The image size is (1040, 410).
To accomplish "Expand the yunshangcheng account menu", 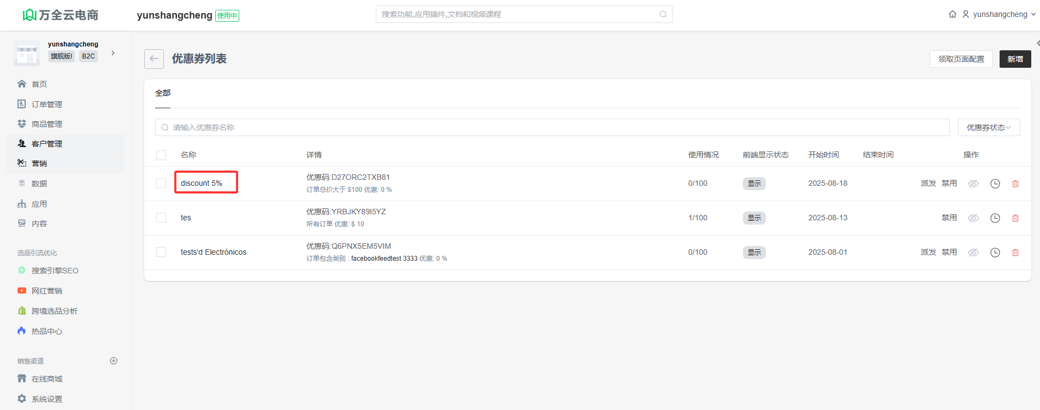I will click(1000, 14).
